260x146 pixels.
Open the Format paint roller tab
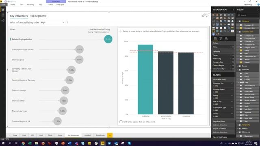coord(221,39)
